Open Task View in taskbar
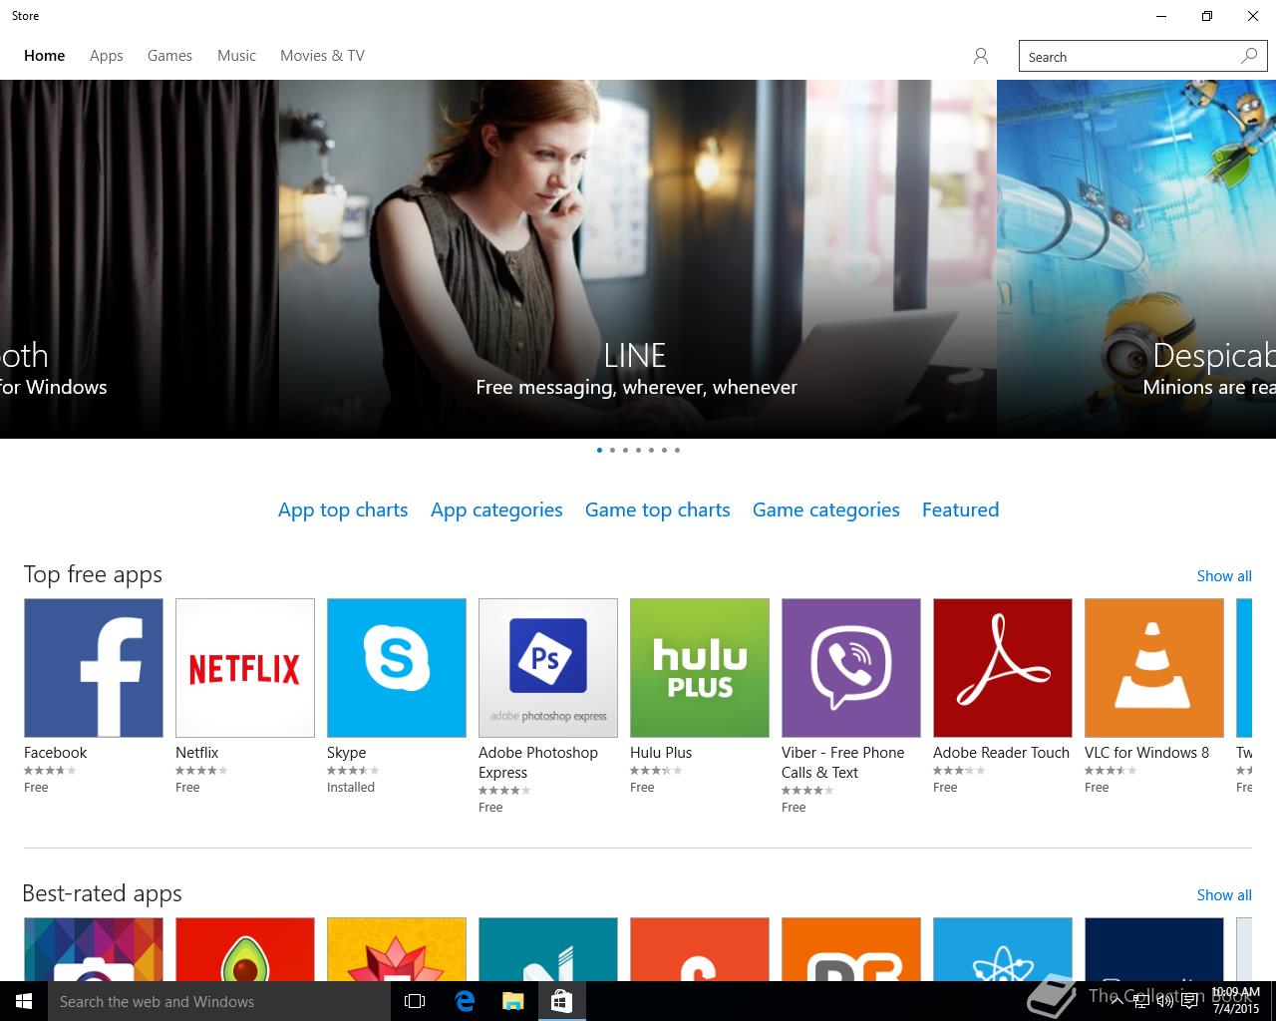 tap(415, 1001)
